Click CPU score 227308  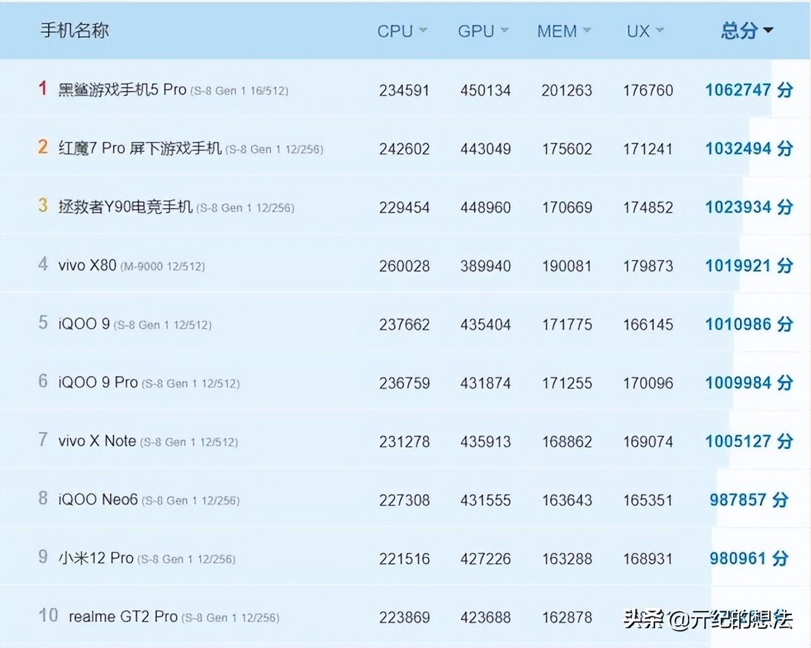[x=404, y=500]
